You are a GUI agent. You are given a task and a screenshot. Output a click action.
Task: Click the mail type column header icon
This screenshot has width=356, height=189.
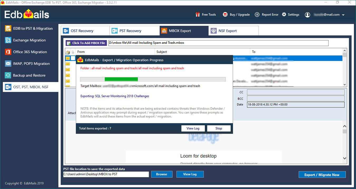(68, 52)
